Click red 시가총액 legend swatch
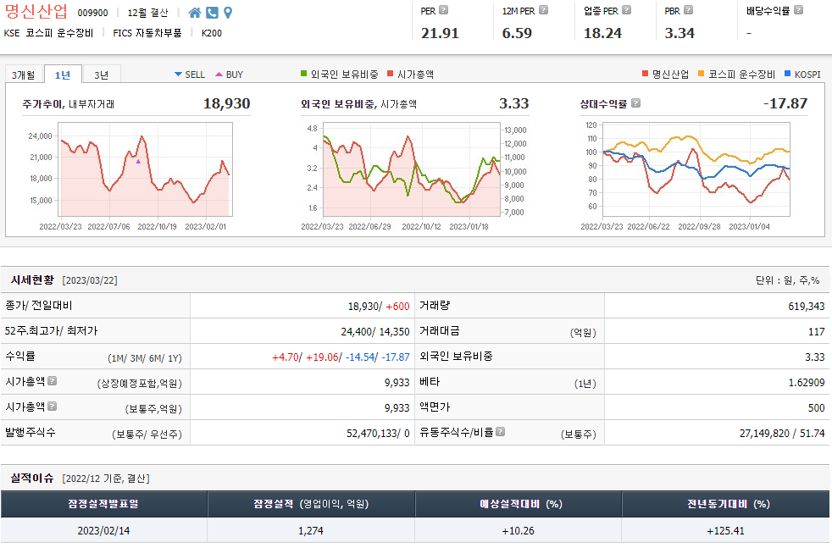Image resolution: width=832 pixels, height=548 pixels. [x=390, y=73]
